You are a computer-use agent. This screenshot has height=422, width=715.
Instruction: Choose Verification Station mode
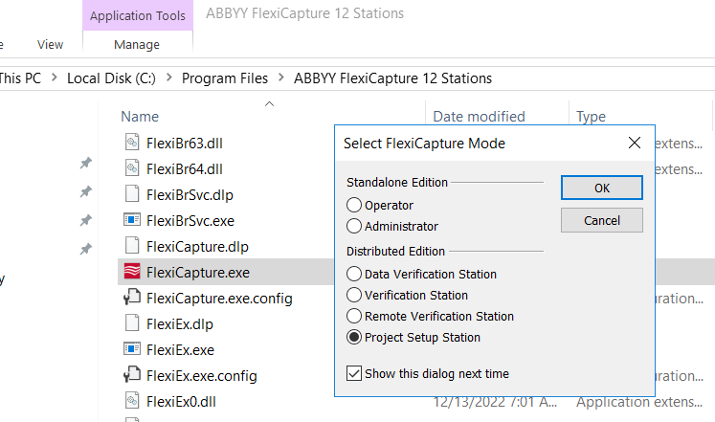(354, 295)
